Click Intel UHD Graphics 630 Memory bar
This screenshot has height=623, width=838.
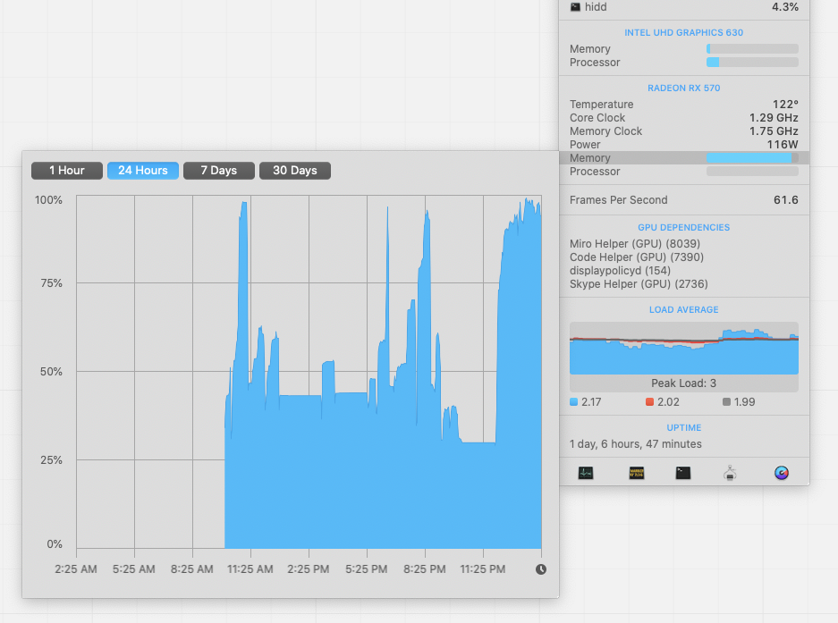pyautogui.click(x=752, y=48)
